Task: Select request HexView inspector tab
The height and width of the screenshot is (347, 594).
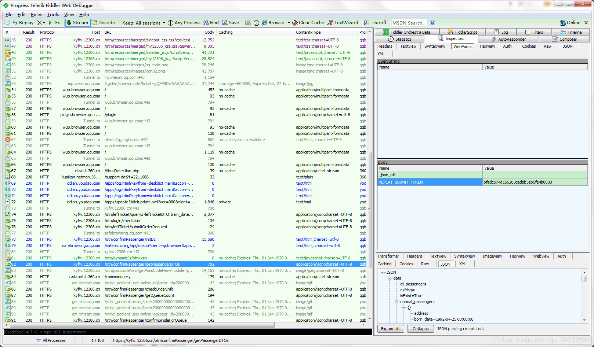Action: pos(487,46)
